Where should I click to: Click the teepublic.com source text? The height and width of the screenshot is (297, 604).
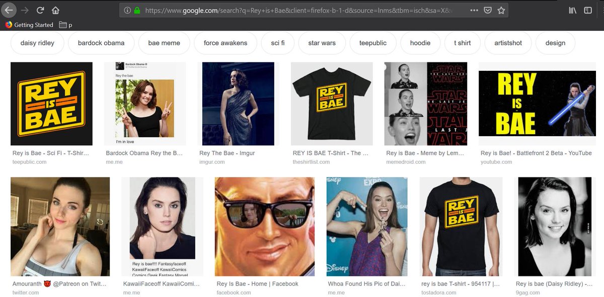coord(29,162)
